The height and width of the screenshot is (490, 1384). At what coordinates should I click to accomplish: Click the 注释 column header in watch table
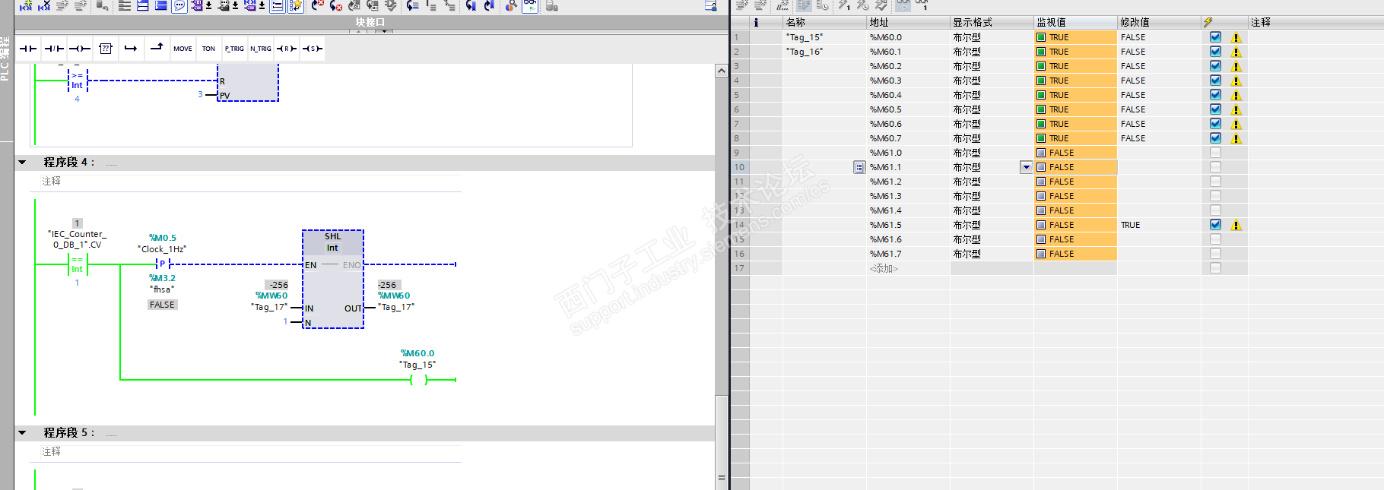tap(1316, 22)
